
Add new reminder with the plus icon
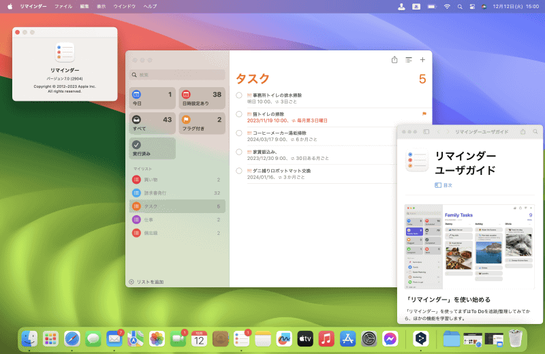(422, 60)
